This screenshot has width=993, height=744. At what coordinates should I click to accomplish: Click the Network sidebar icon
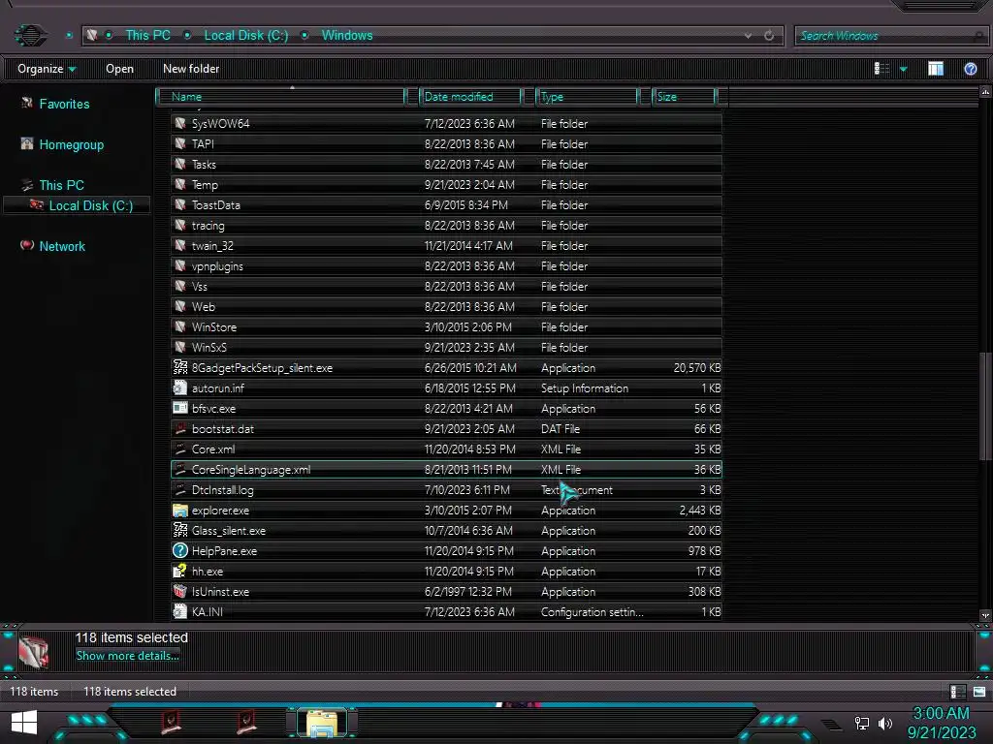click(26, 245)
